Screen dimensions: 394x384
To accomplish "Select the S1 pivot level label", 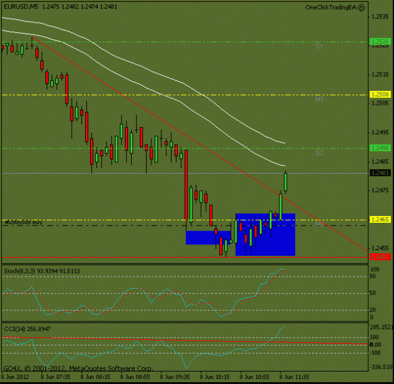I will pyautogui.click(x=319, y=46).
